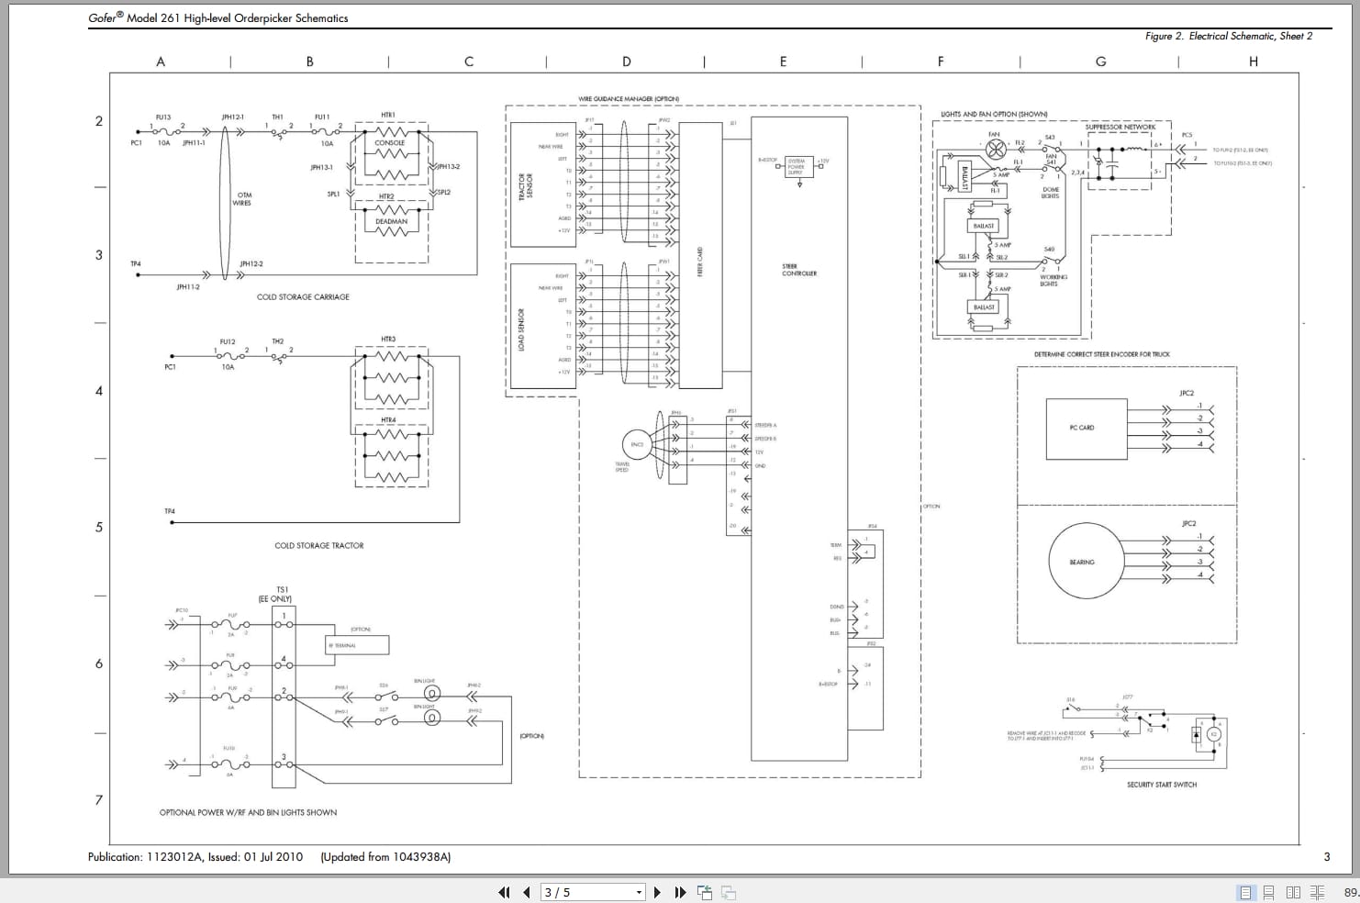Click the page number '3' in footer corner

(1326, 857)
